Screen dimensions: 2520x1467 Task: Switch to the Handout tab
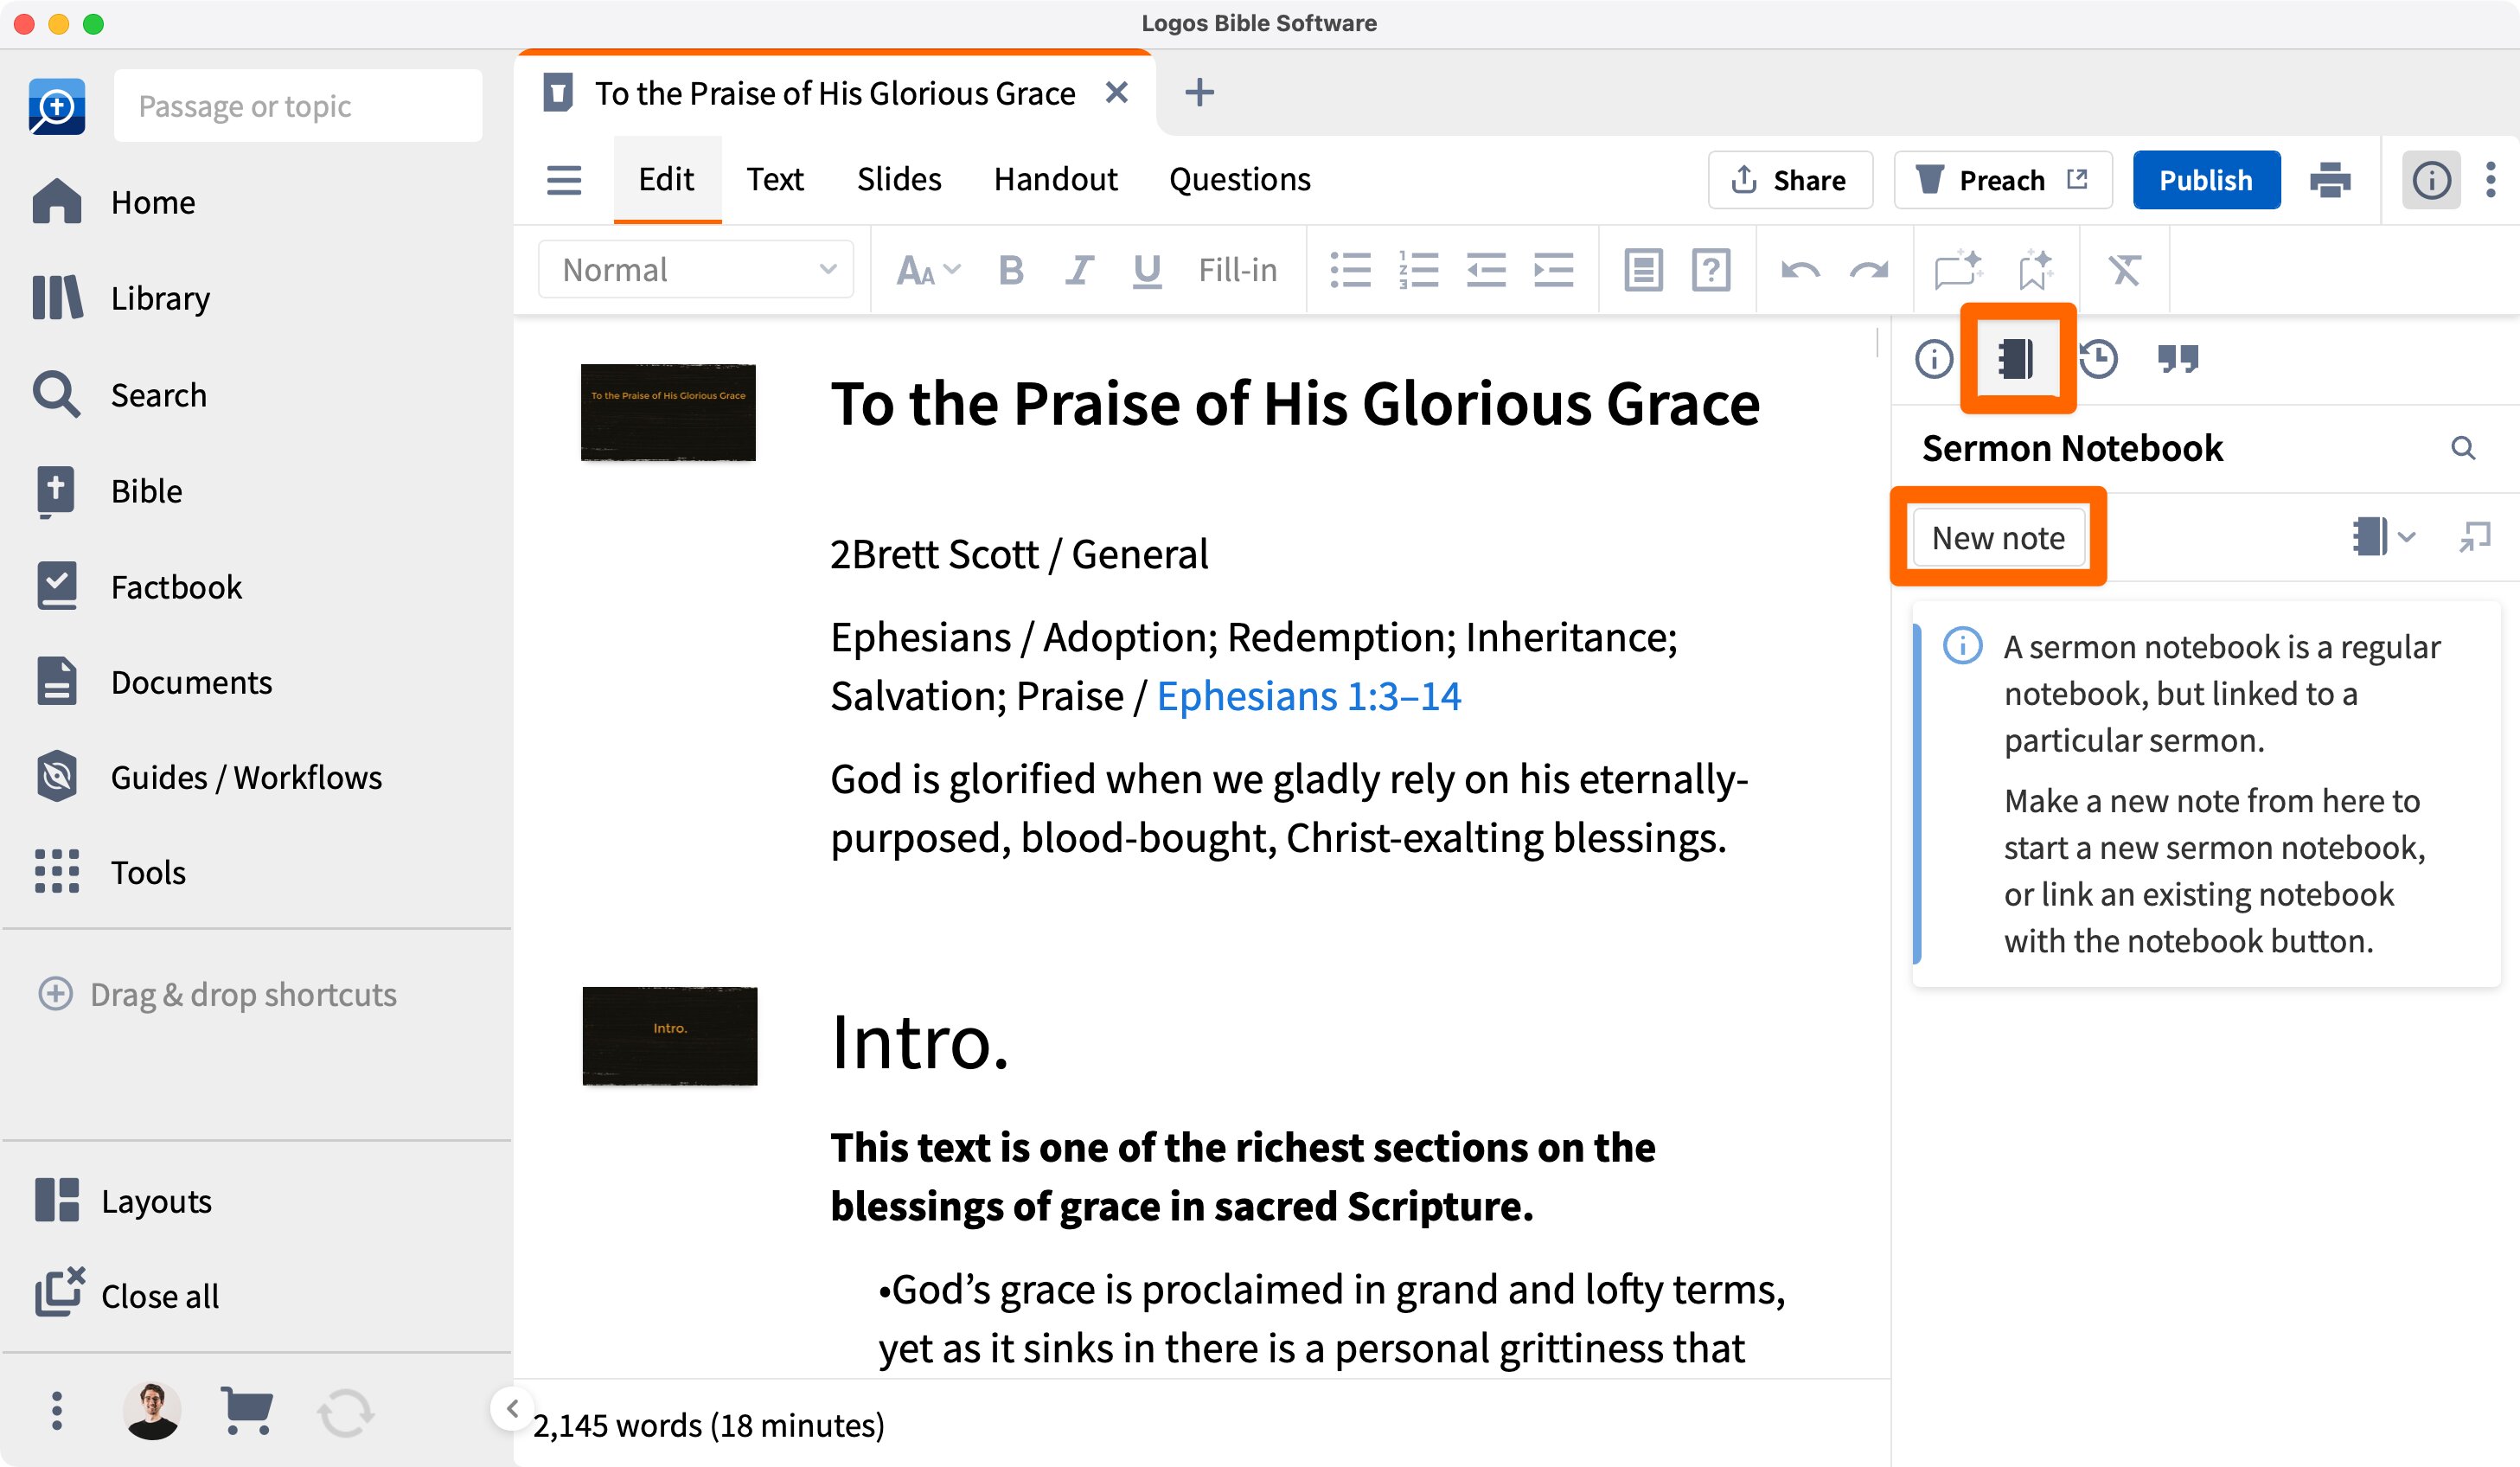click(x=1055, y=180)
